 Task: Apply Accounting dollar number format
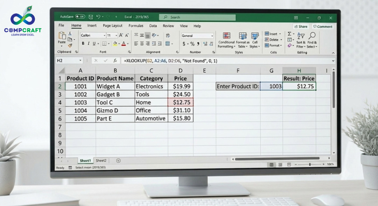coord(184,44)
